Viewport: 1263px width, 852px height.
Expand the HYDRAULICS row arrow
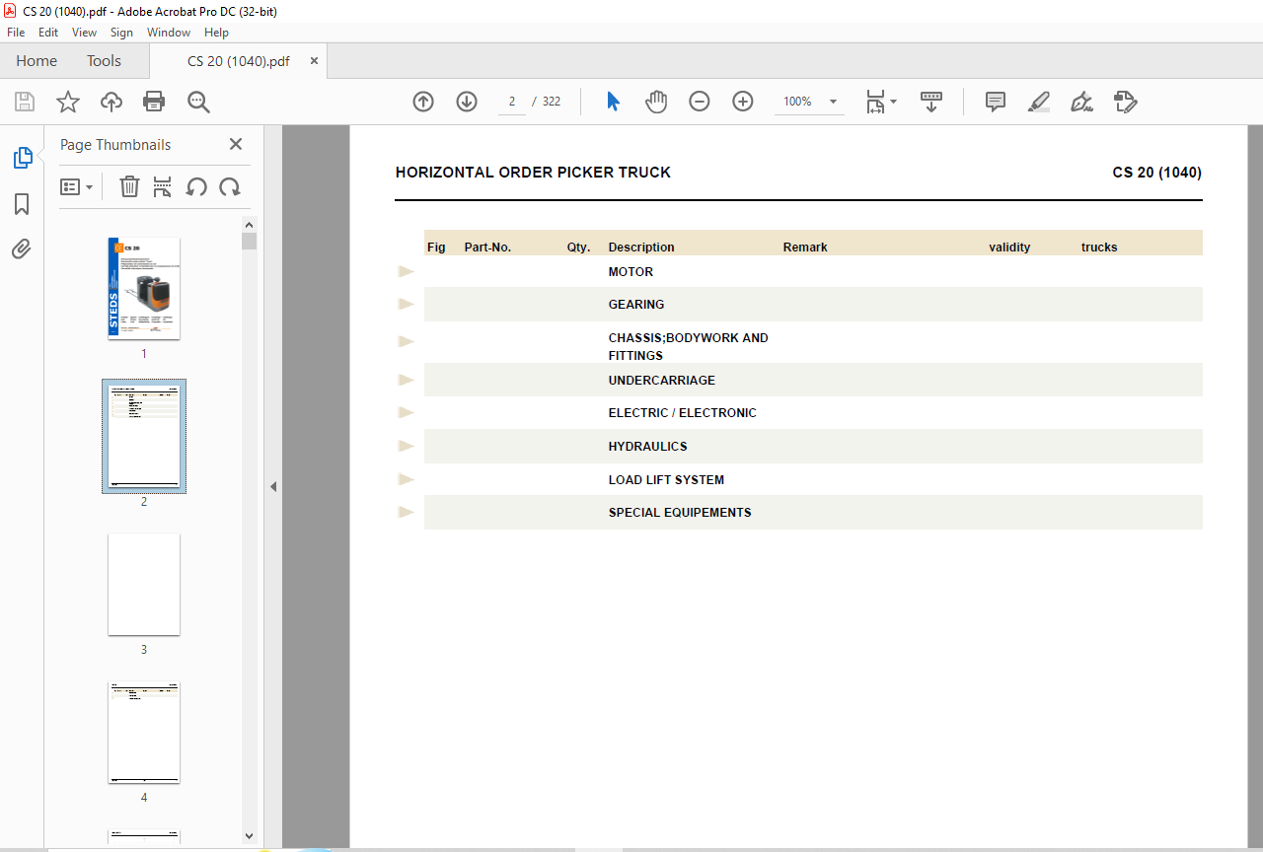click(406, 446)
